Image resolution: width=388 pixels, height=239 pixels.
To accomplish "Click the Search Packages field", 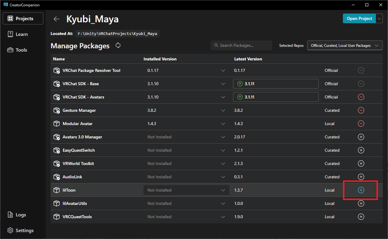I will click(x=241, y=46).
